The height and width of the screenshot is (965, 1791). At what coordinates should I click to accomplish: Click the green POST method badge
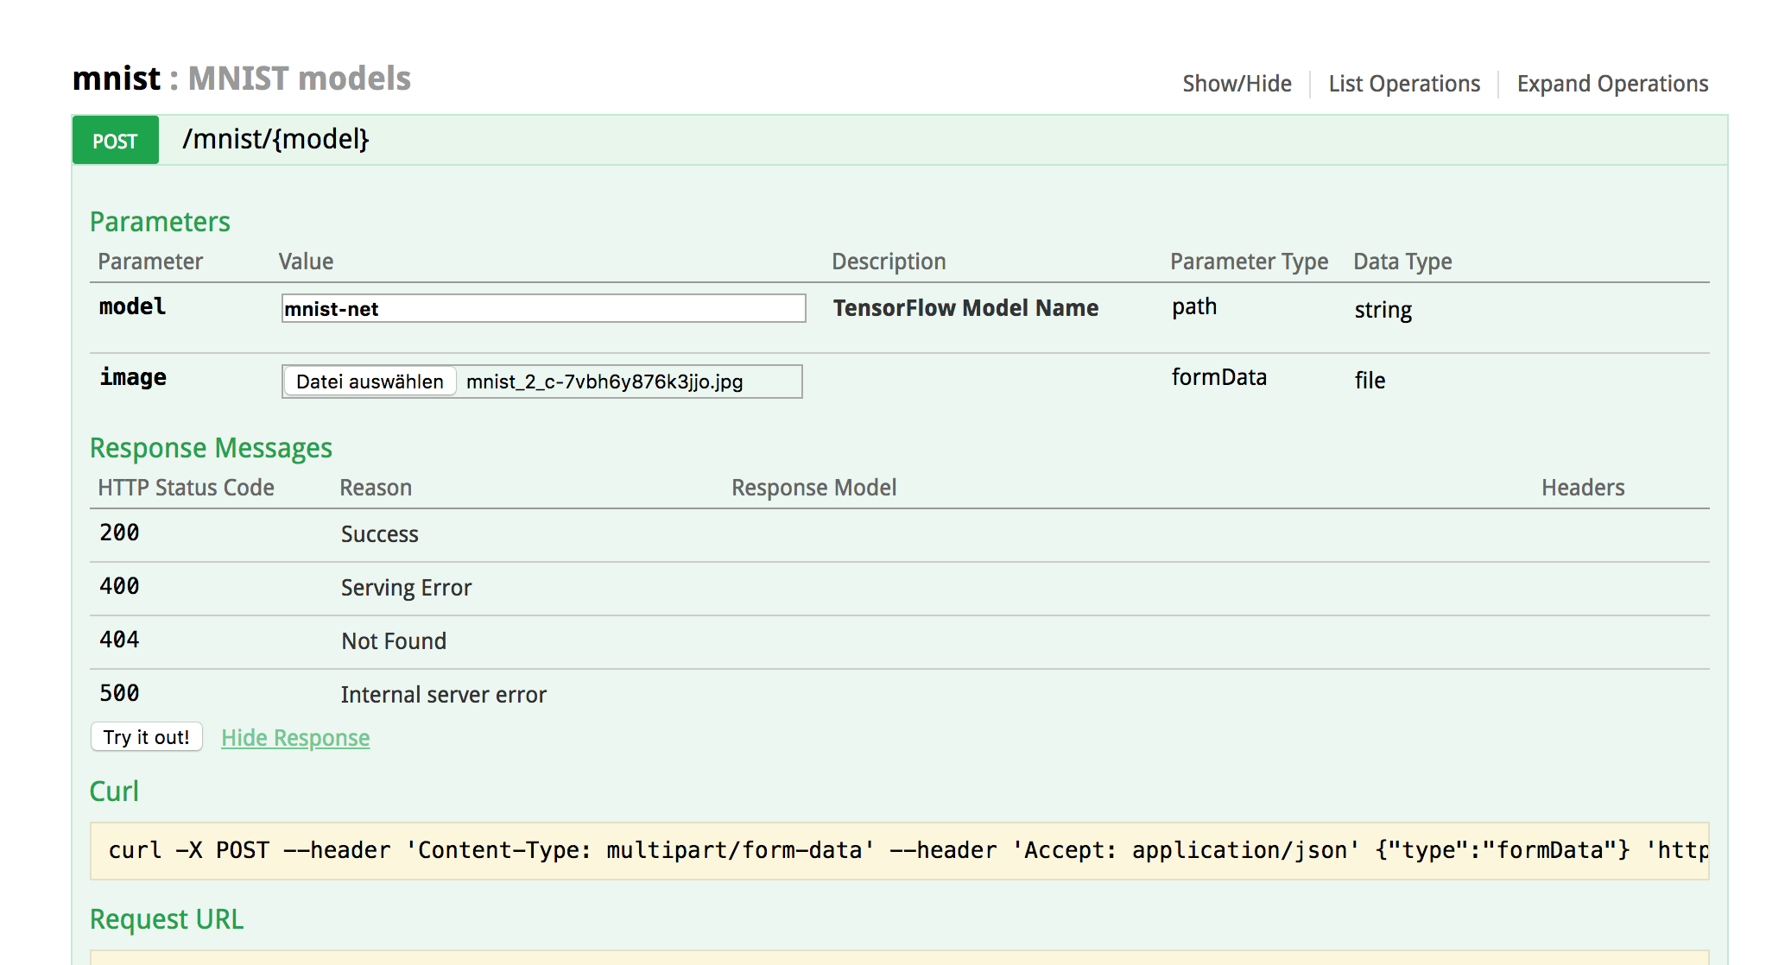[116, 140]
